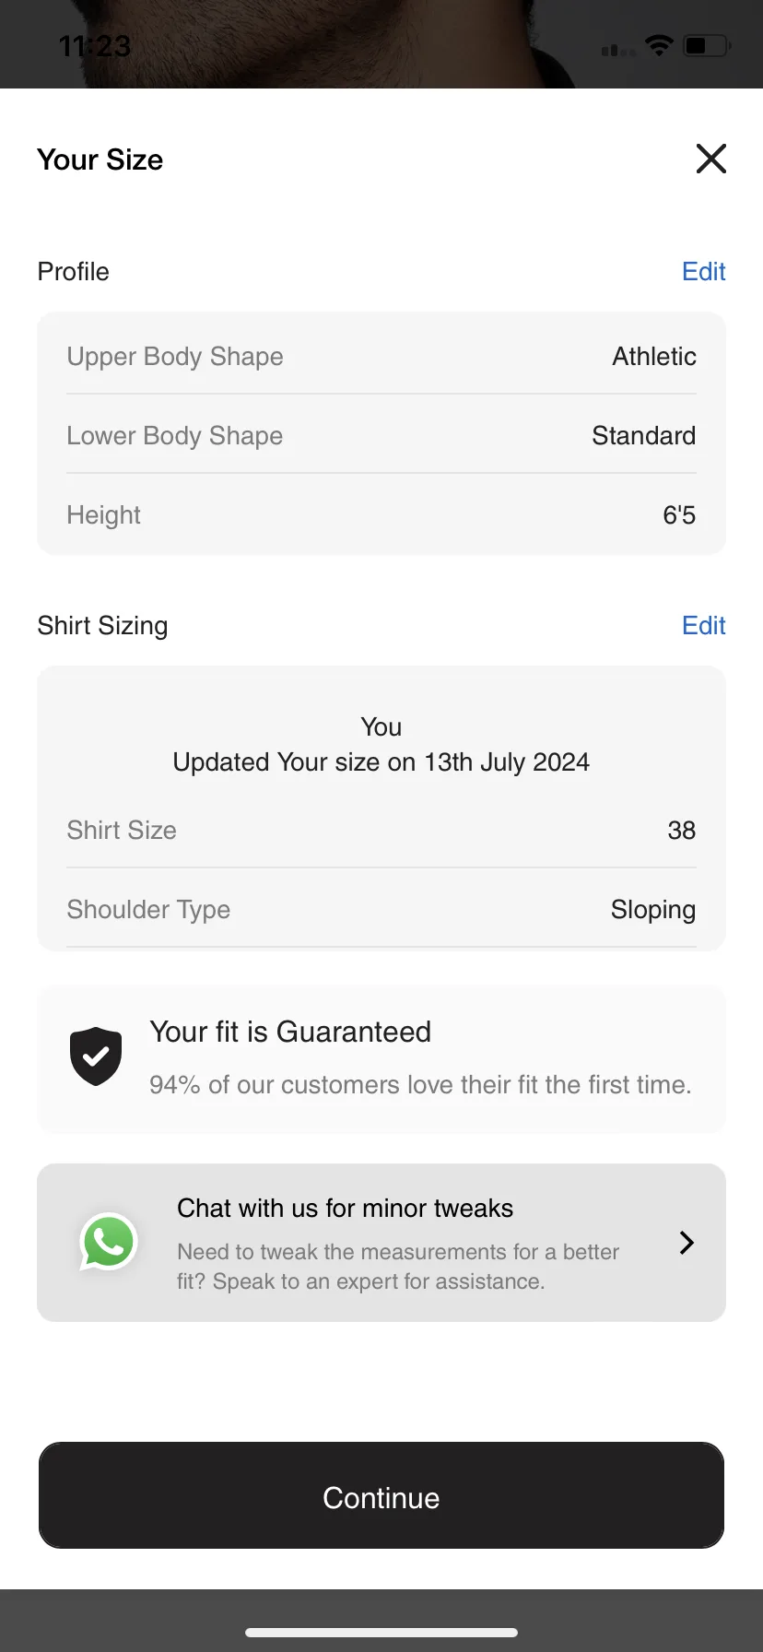Tap the Your fit is Guaranteed card
763x1652 pixels.
tap(381, 1060)
